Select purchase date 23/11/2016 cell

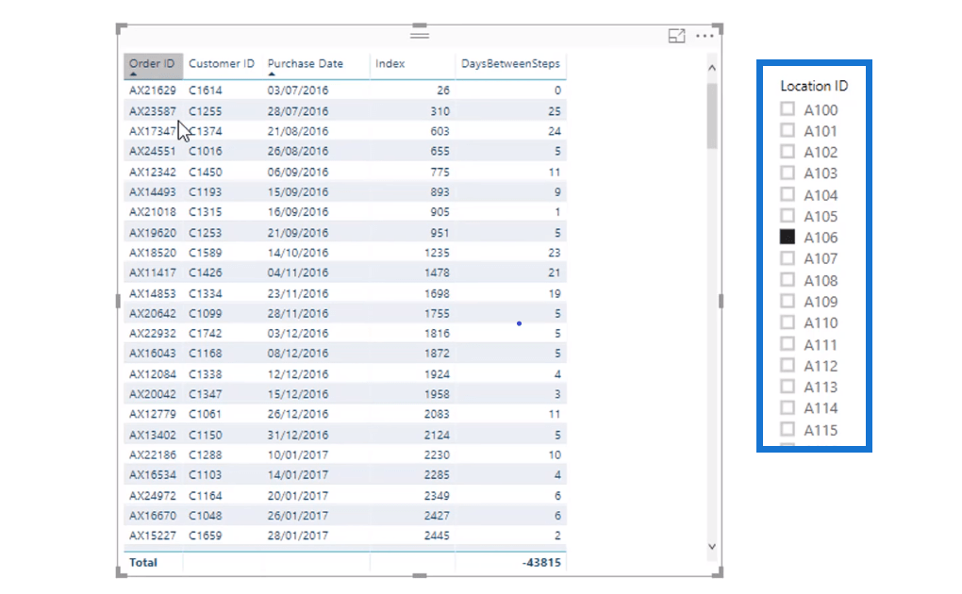[298, 293]
